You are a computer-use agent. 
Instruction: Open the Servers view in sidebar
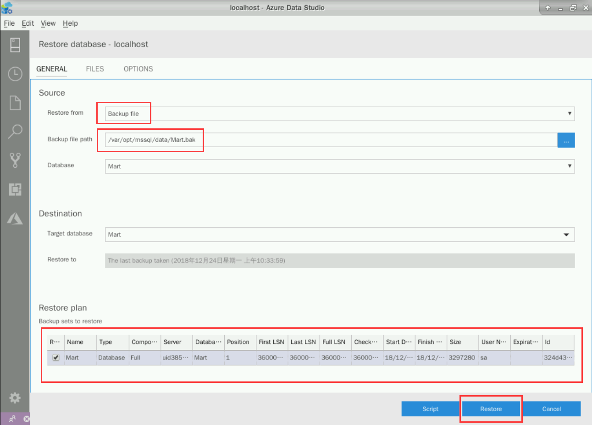(x=15, y=45)
